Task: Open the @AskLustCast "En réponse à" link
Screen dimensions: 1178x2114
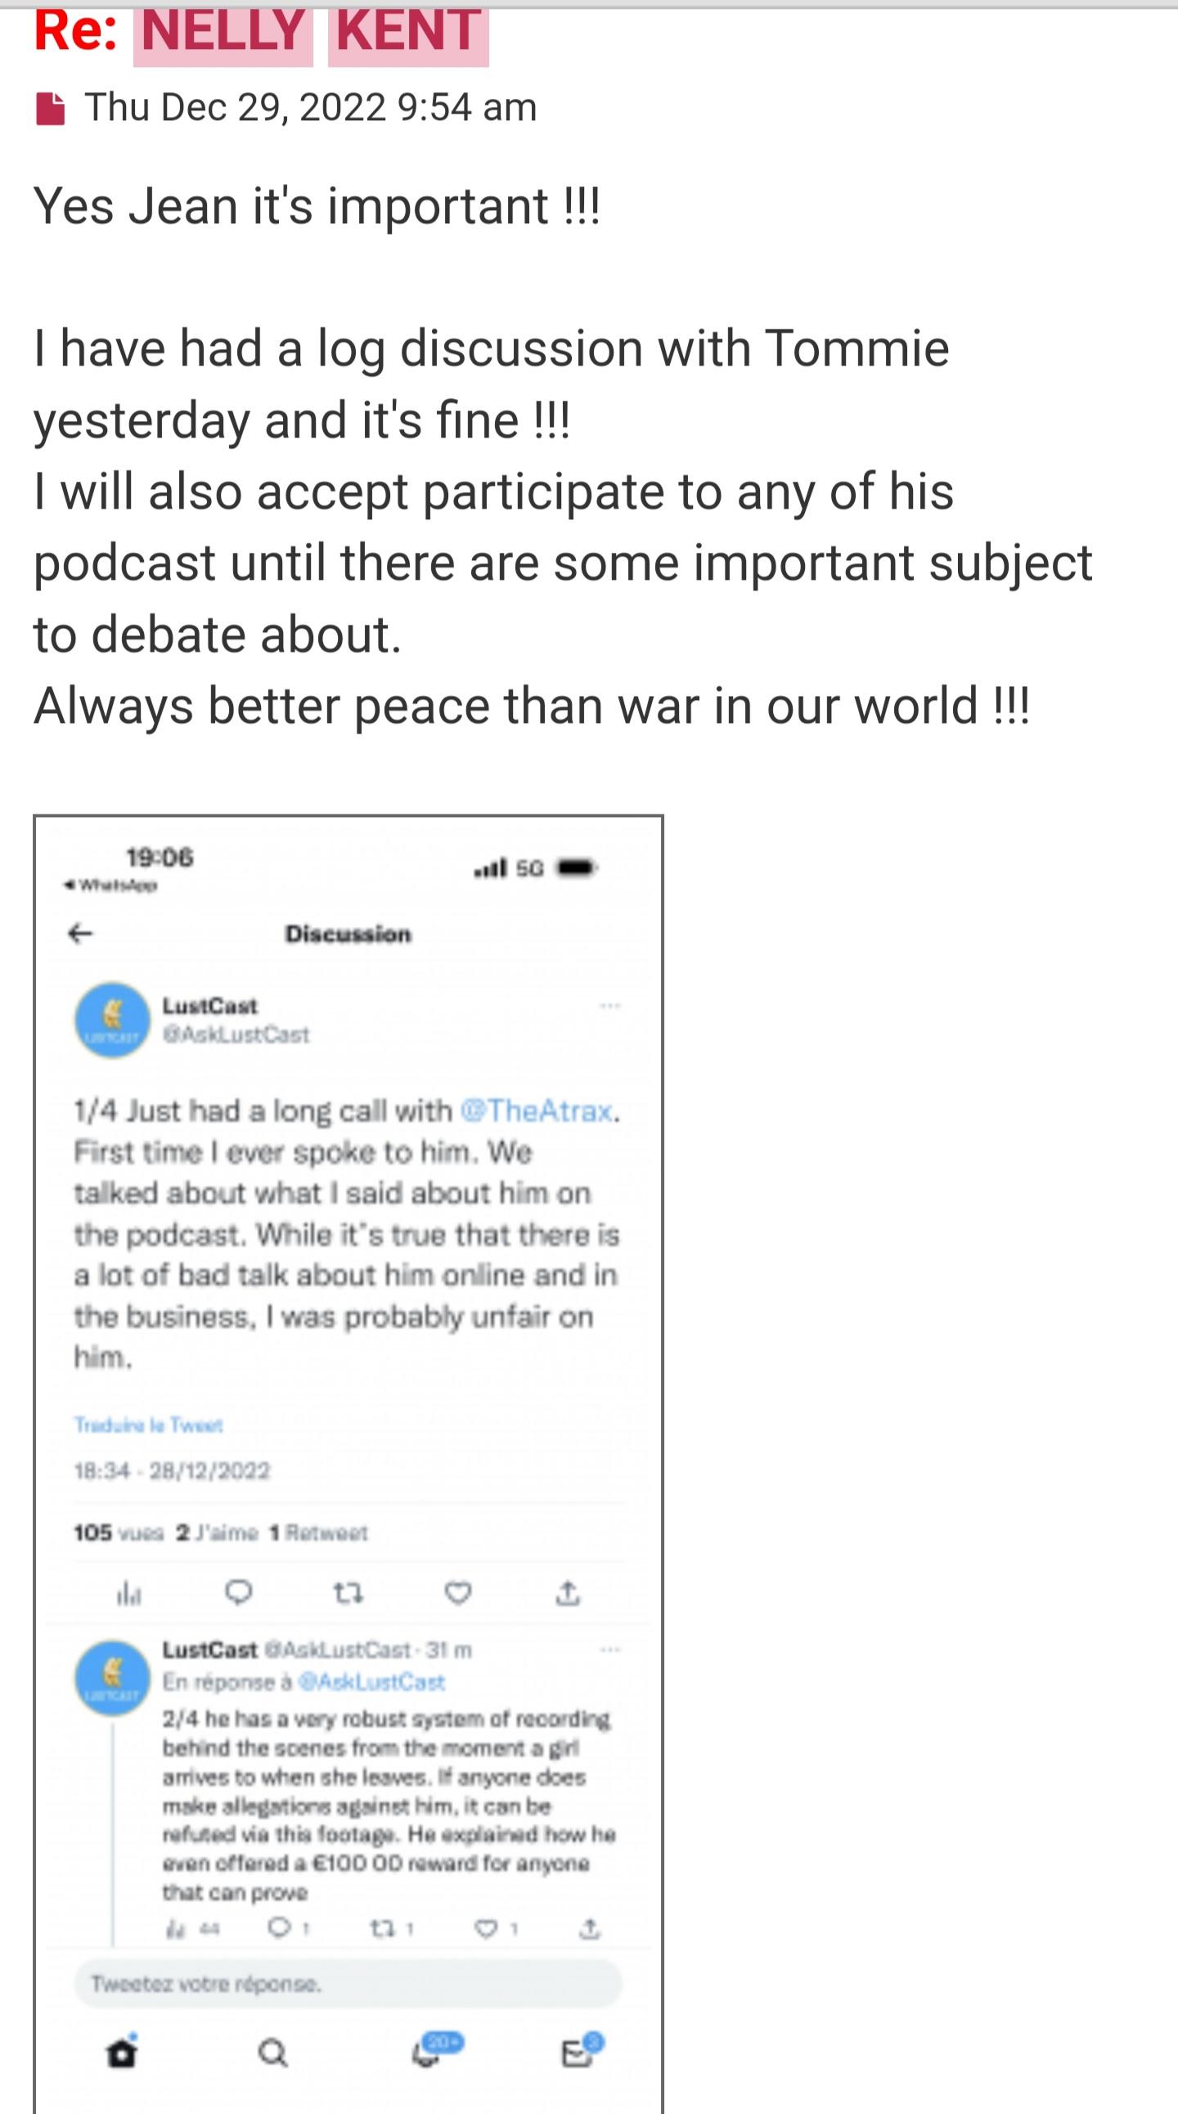Action: tap(371, 1682)
